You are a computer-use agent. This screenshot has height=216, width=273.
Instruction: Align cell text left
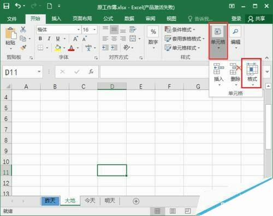(x=105, y=39)
